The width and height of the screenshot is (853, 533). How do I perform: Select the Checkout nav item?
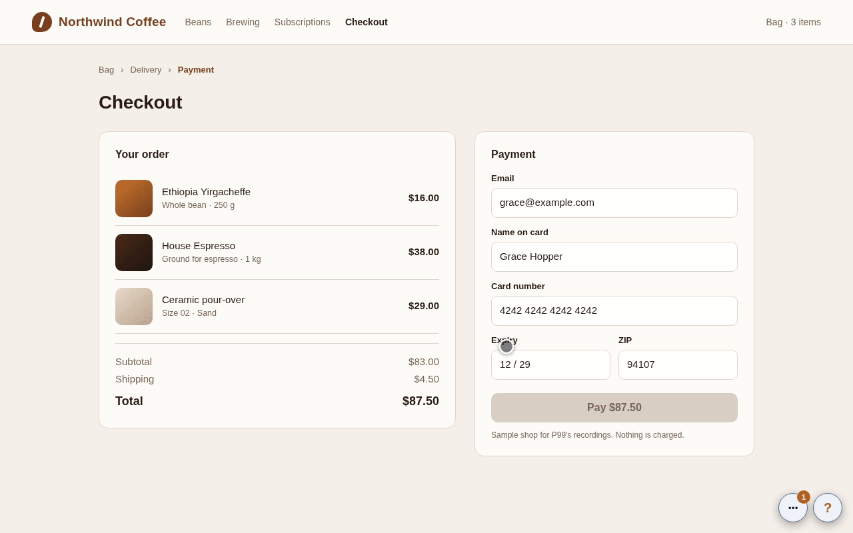367,22
